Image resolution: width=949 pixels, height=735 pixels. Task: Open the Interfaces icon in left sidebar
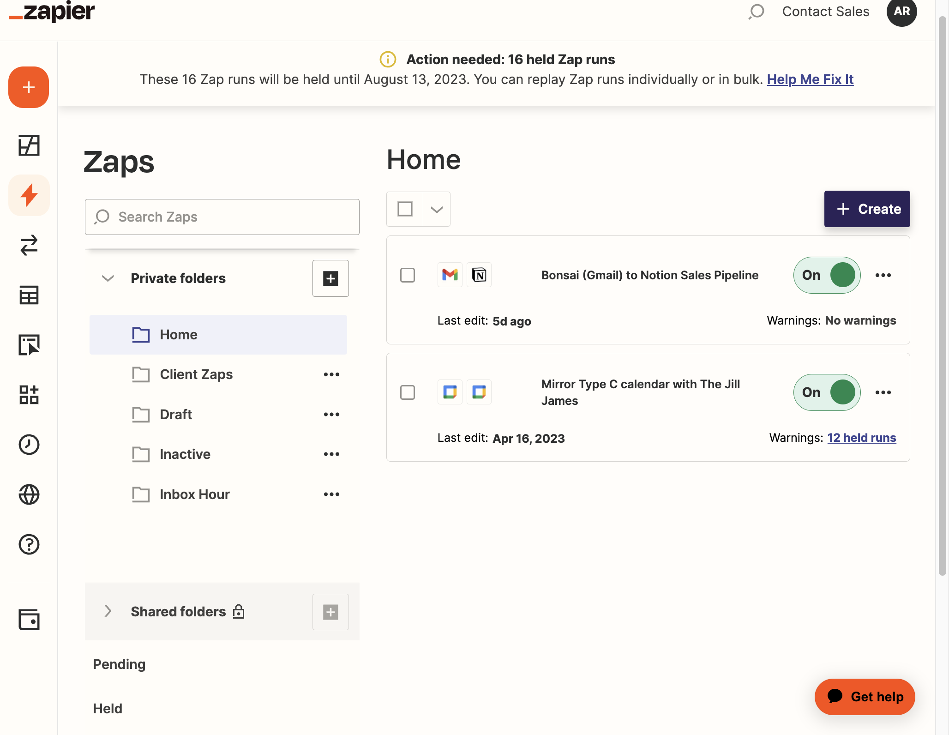29,345
